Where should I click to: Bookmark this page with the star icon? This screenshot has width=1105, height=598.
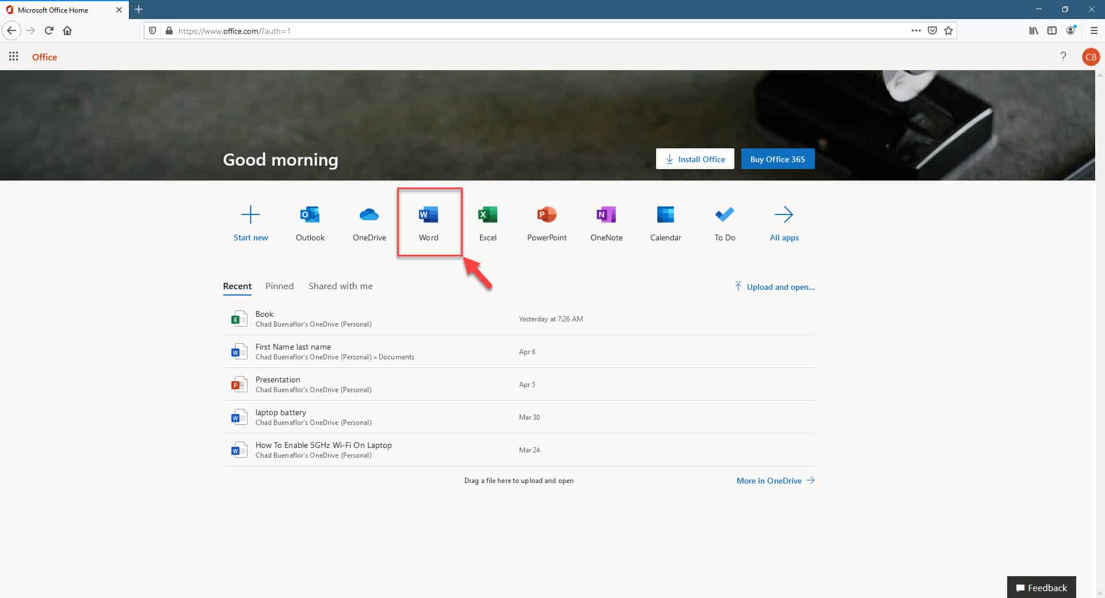pos(948,30)
